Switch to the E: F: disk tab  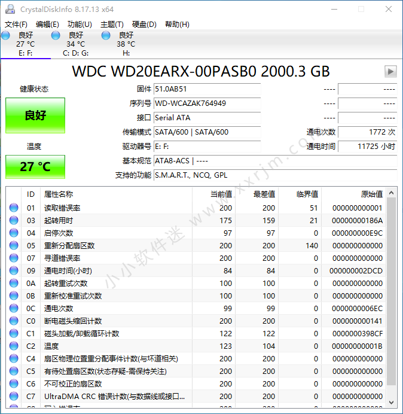[x=26, y=44]
